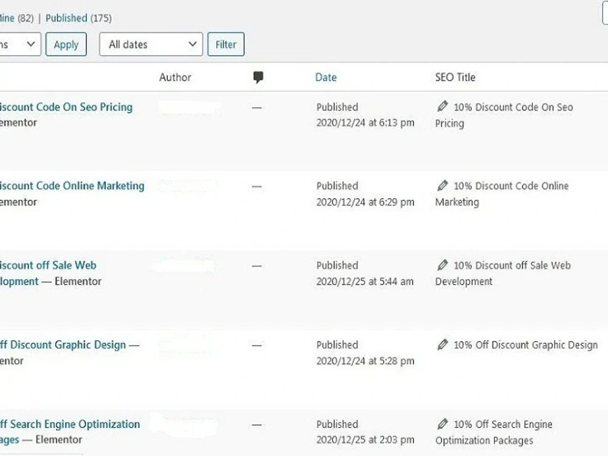608x456 pixels.
Task: Click SEO title text 10% Discount off Sale Web Development
Action: click(x=503, y=273)
